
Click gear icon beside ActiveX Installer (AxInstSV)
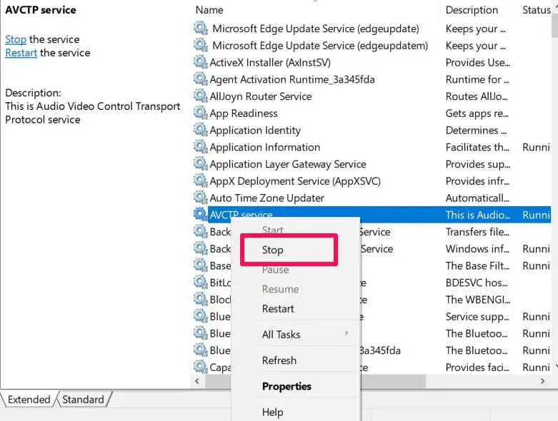(x=201, y=62)
